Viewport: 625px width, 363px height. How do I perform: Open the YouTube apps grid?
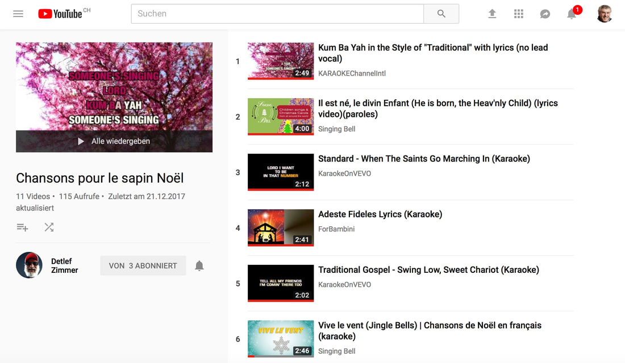click(x=519, y=14)
